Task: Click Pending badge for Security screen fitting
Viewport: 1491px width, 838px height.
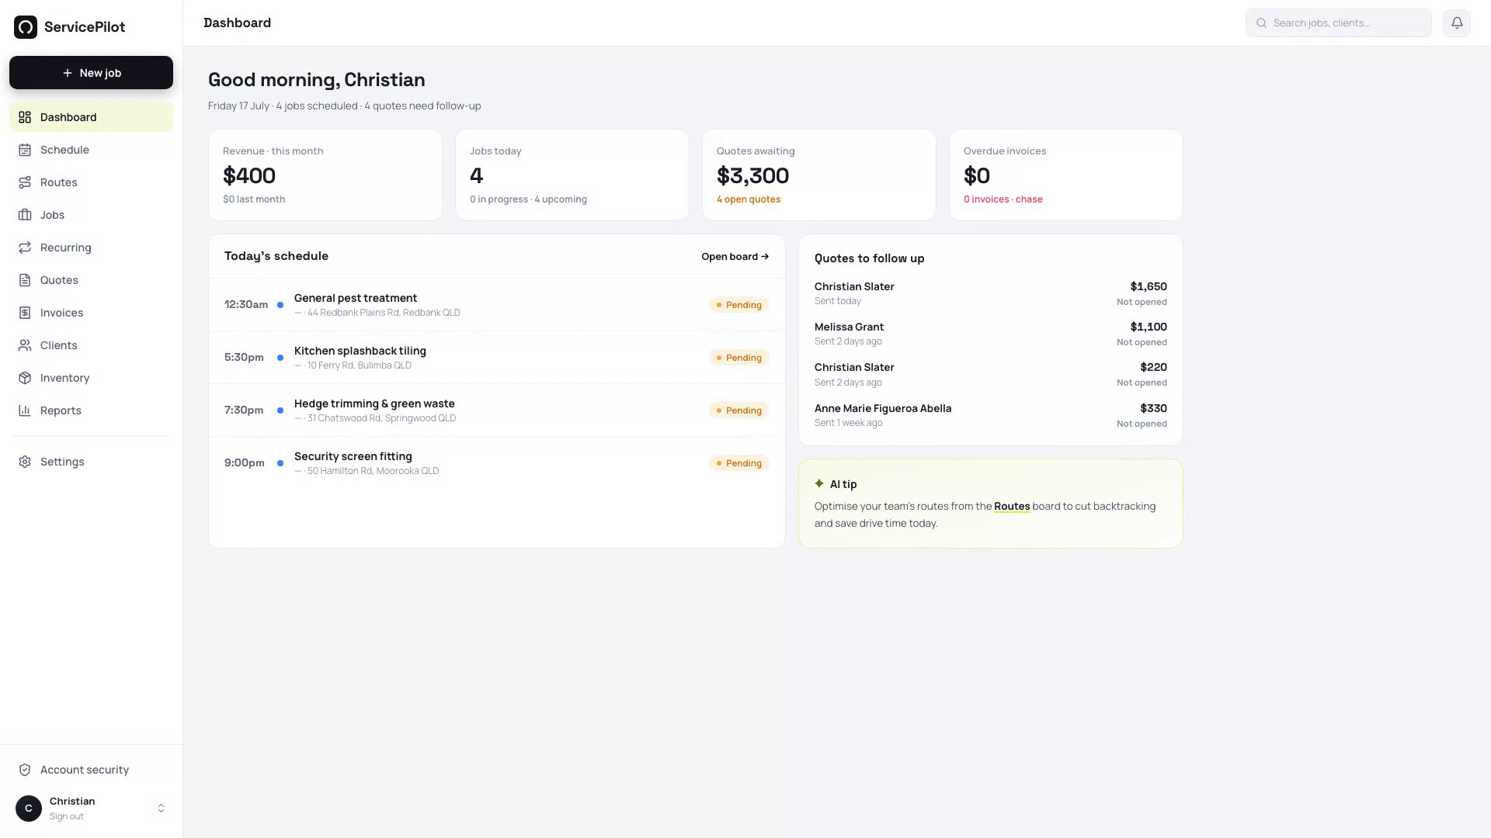Action: [739, 463]
